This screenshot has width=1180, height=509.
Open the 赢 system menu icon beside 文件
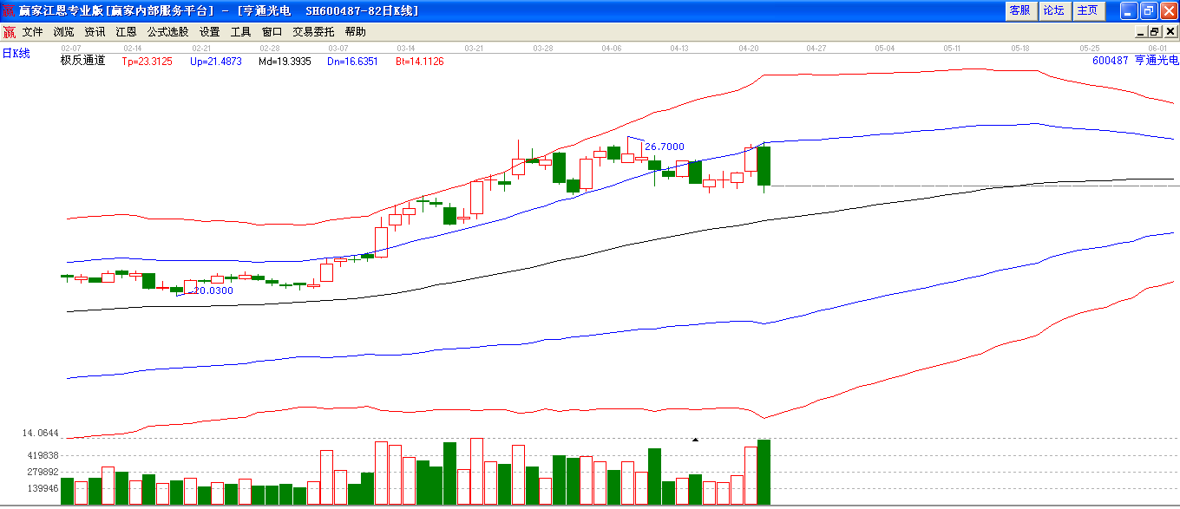pyautogui.click(x=9, y=32)
